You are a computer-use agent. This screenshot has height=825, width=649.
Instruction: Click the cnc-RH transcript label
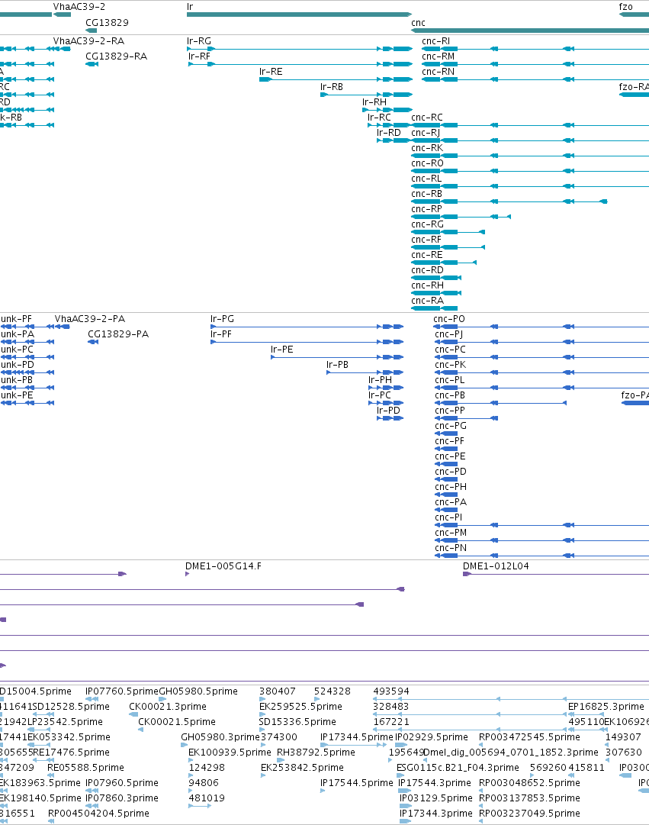(x=428, y=285)
